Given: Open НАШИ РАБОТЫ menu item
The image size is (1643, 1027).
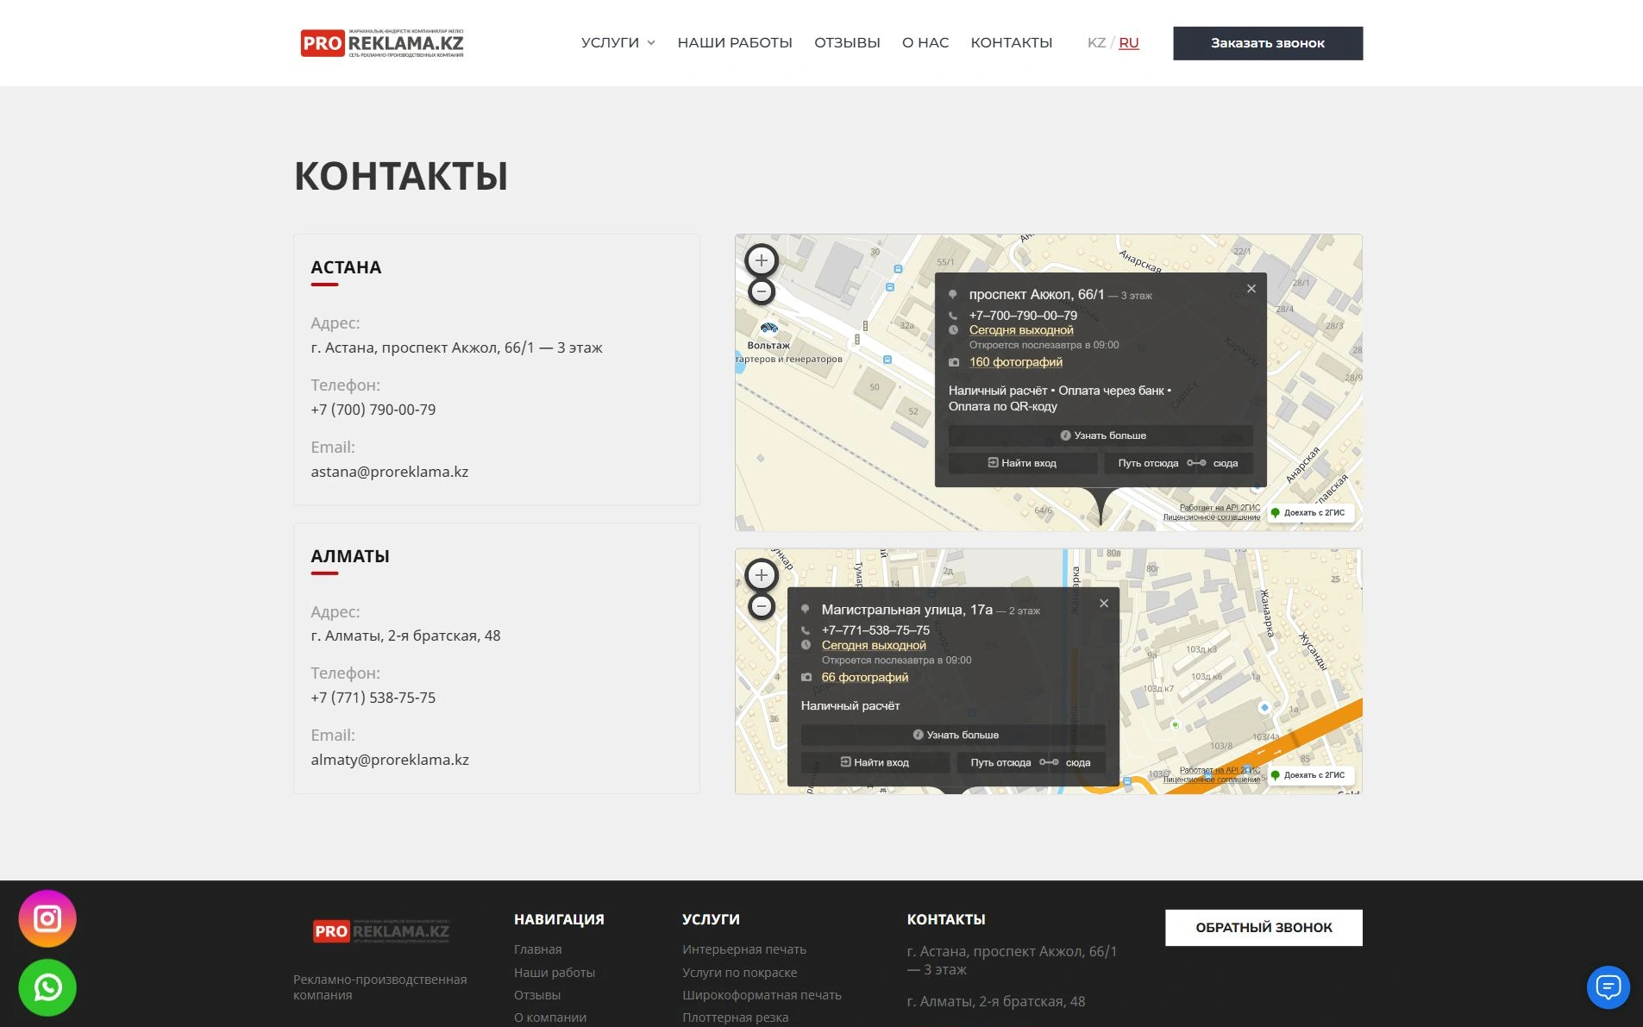Looking at the screenshot, I should pyautogui.click(x=735, y=43).
